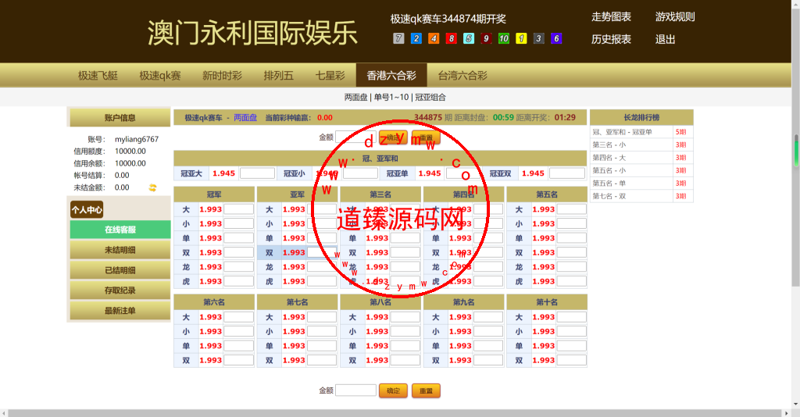800x417 pixels.
Task: Select the 冠亚组合 sub-menu link
Action: [x=430, y=97]
